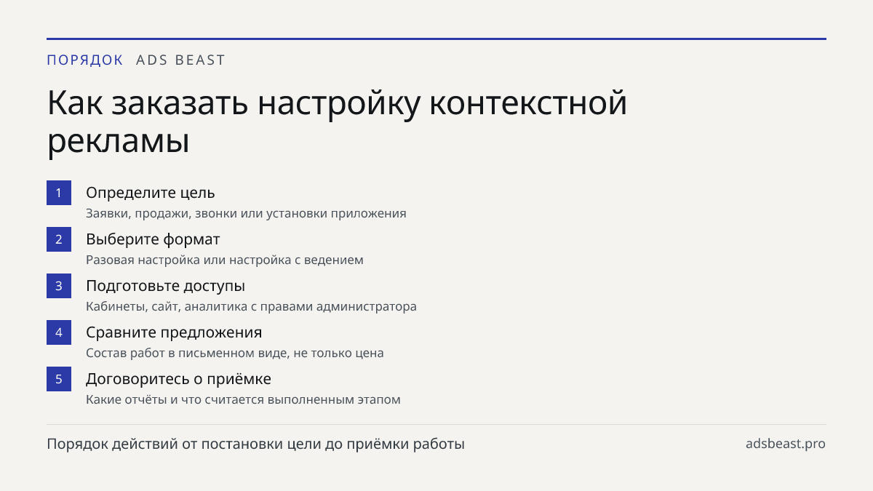873x491 pixels.
Task: Click the step number 5 badge
Action: tap(59, 379)
